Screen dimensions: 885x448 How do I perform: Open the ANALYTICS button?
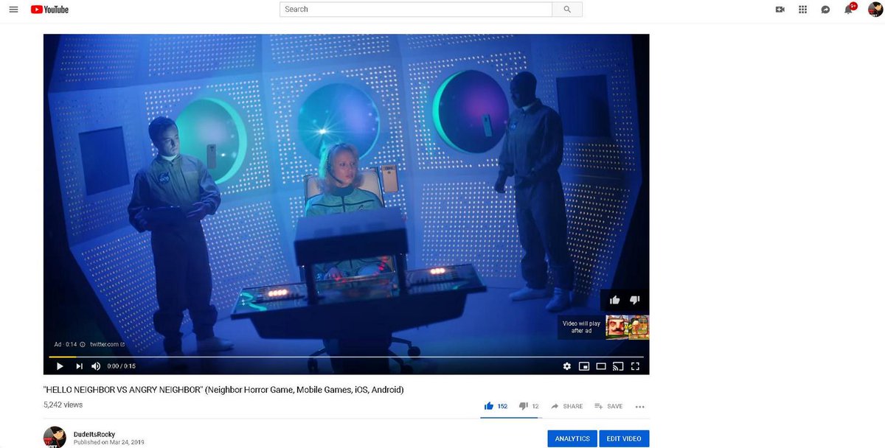pyautogui.click(x=572, y=438)
